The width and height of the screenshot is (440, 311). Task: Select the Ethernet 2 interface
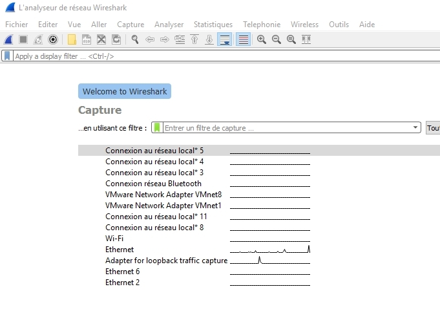[x=122, y=282]
